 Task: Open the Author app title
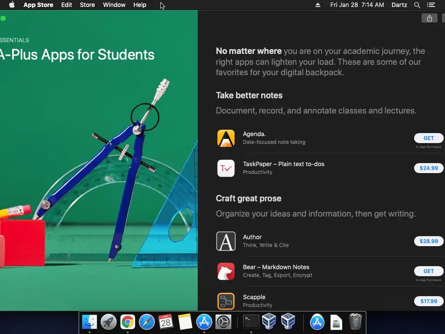point(252,237)
